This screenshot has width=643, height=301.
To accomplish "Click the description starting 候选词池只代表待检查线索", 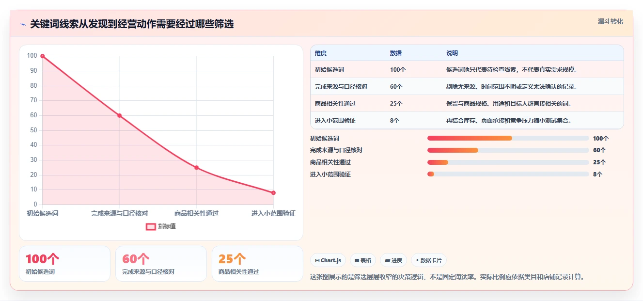I will point(512,70).
